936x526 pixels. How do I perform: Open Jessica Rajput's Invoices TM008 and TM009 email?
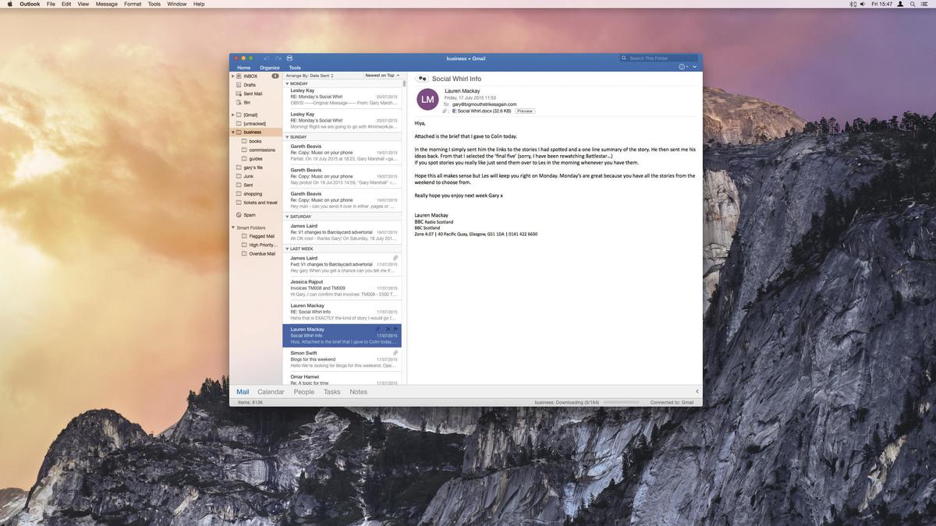tap(342, 288)
